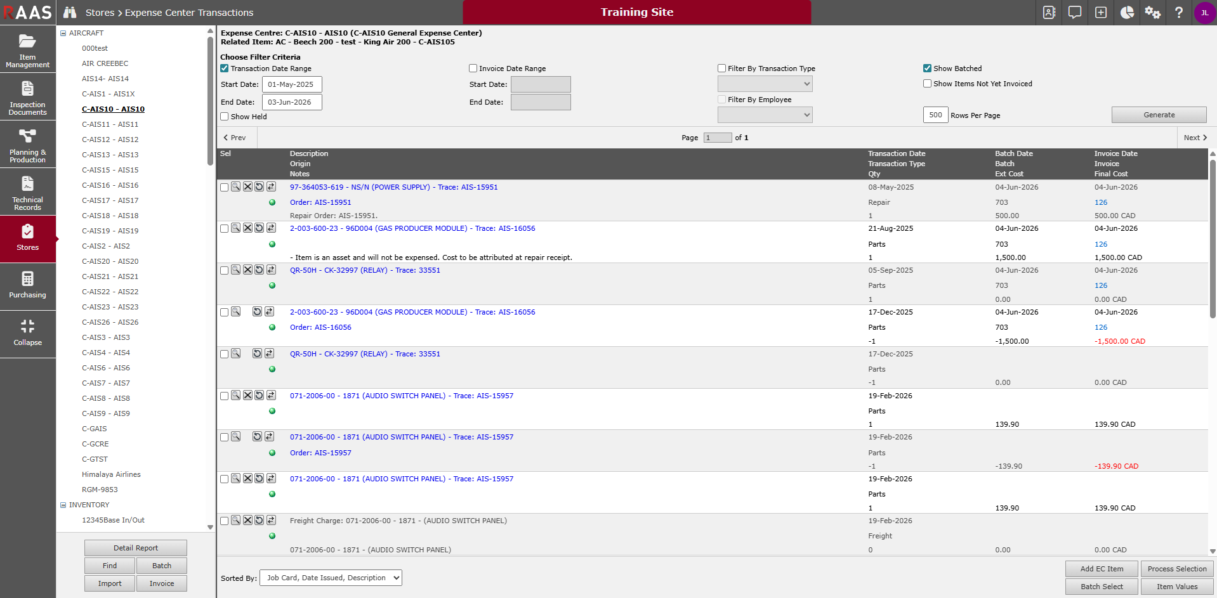The height and width of the screenshot is (598, 1217).
Task: Click the Item Values button
Action: [x=1177, y=587]
